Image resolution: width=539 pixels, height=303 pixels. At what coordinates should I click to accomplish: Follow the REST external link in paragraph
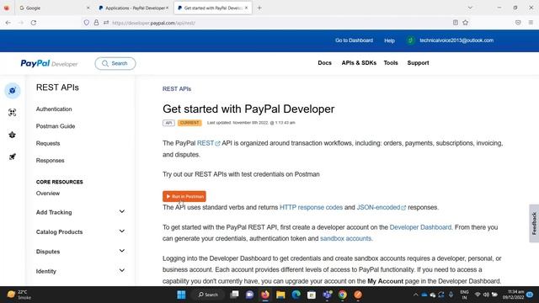tap(208, 143)
